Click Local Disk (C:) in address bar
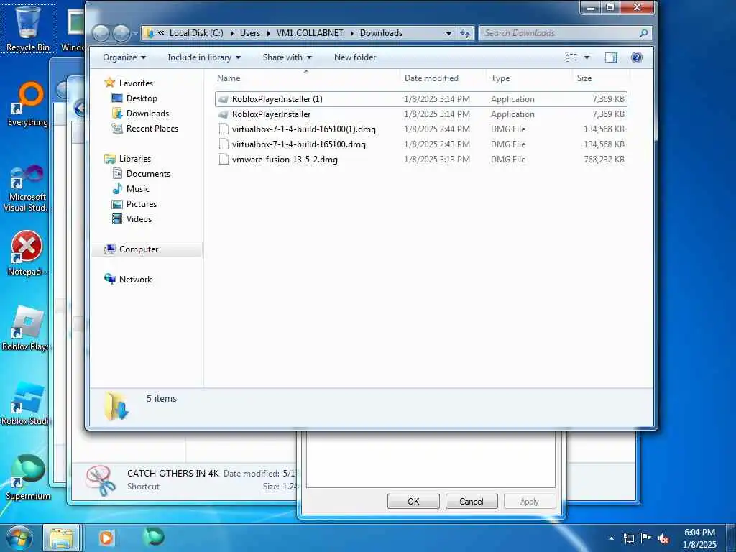The width and height of the screenshot is (736, 552). pos(196,33)
